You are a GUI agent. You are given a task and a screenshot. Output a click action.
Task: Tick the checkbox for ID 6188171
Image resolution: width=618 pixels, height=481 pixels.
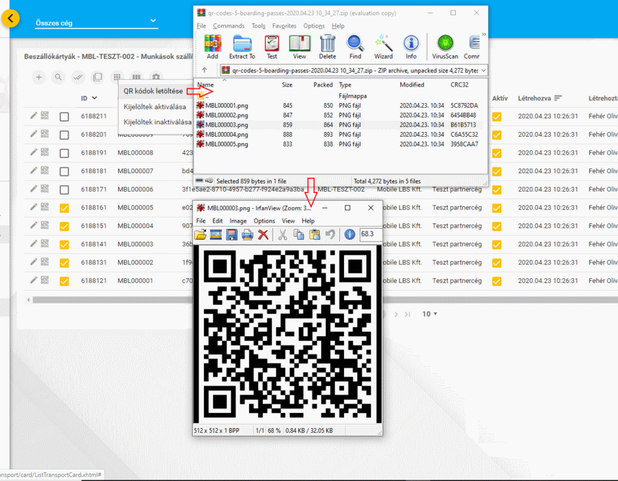tap(65, 190)
